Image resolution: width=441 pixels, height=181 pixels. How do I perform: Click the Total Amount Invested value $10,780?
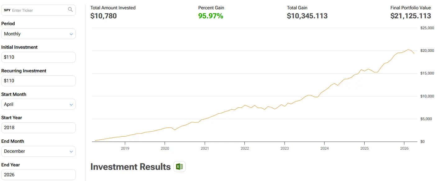pyautogui.click(x=103, y=16)
